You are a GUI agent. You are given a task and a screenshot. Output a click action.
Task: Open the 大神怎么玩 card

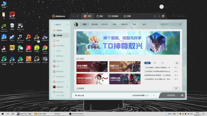coord(125,79)
